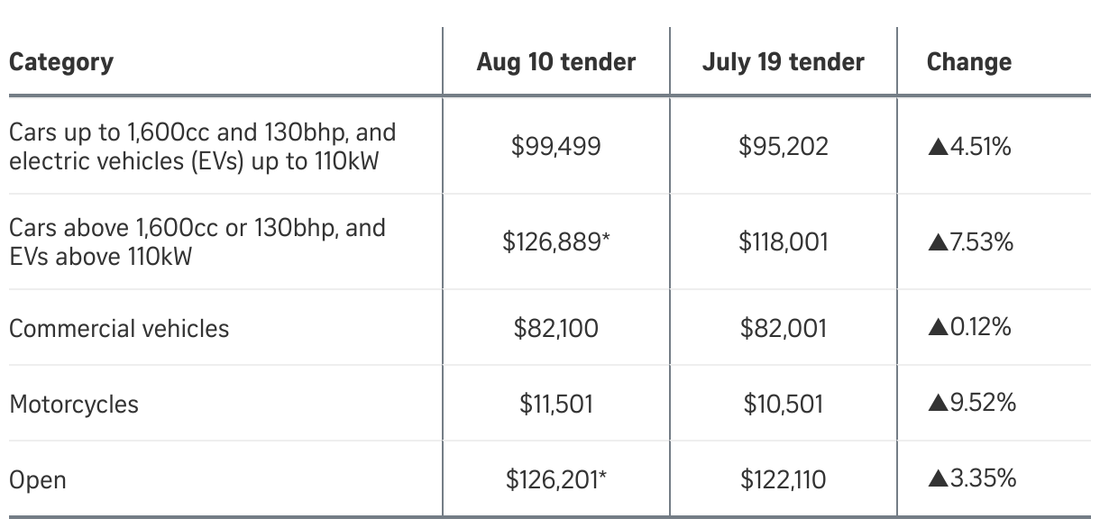This screenshot has height=528, width=1100.
Task: Click the $122,110 July tender price
Action: 784,479
